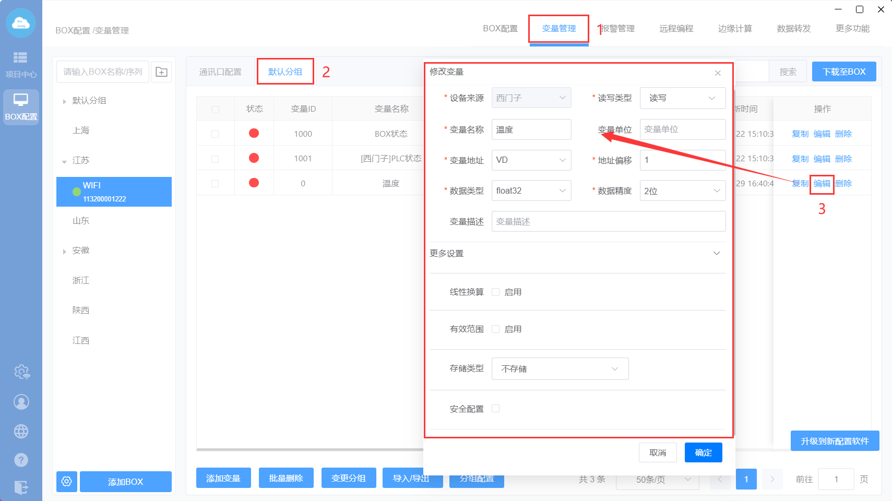Screen dimensions: 892x501
Task: Click the 变量描述 input field
Action: coord(608,222)
